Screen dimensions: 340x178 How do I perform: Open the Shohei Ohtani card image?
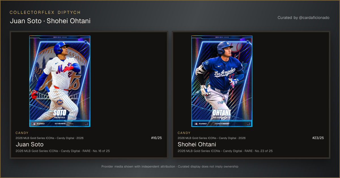[x=222, y=81]
